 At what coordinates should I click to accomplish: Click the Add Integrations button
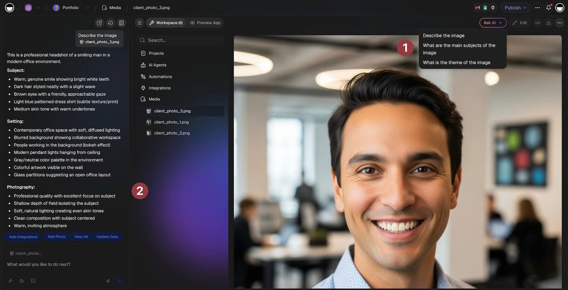(x=23, y=237)
